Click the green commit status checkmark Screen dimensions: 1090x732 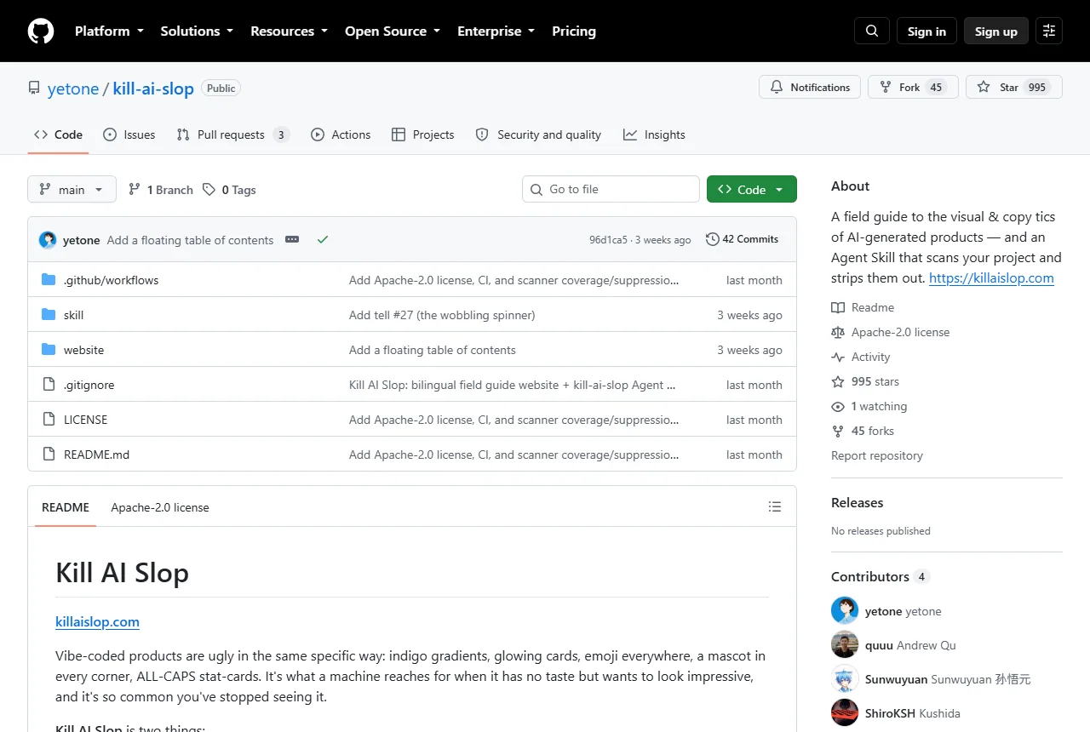tap(323, 240)
